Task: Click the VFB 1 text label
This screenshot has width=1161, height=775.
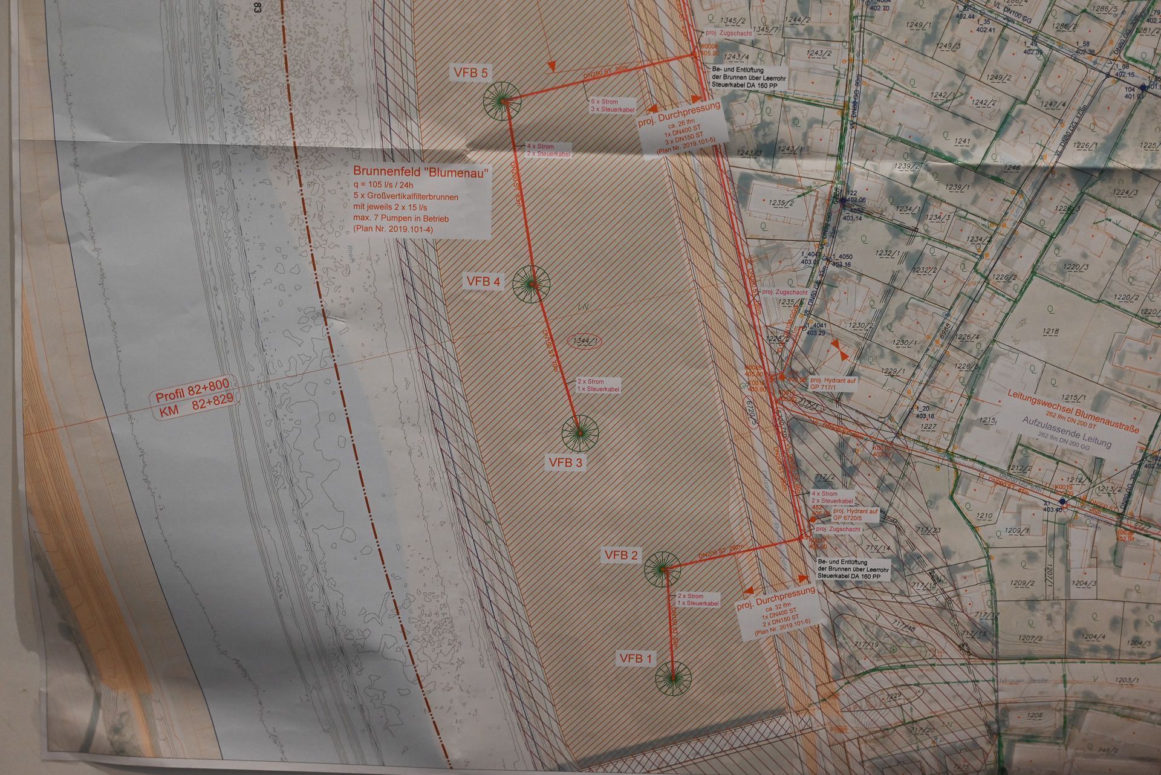Action: (x=636, y=658)
